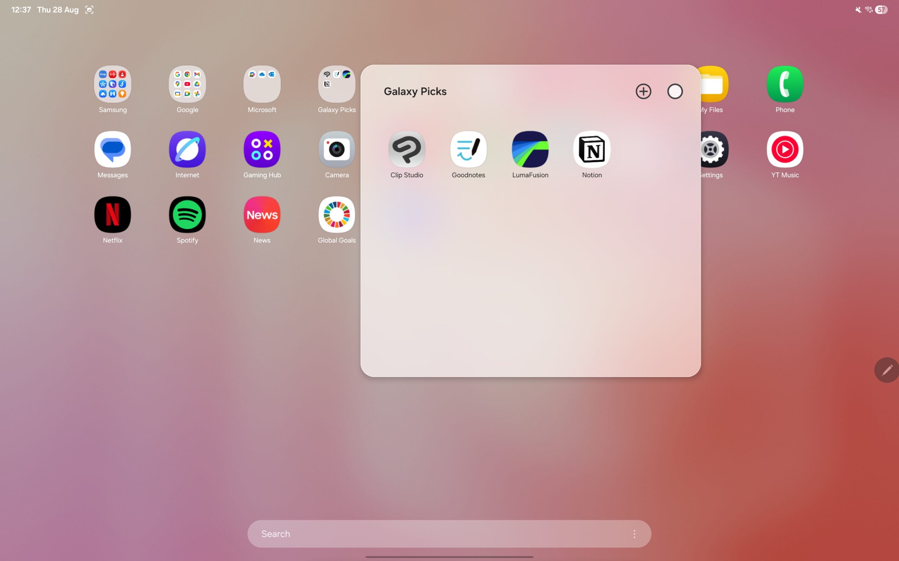Viewport: 899px width, 561px height.
Task: Open LumaFusion video editor
Action: [x=530, y=150]
